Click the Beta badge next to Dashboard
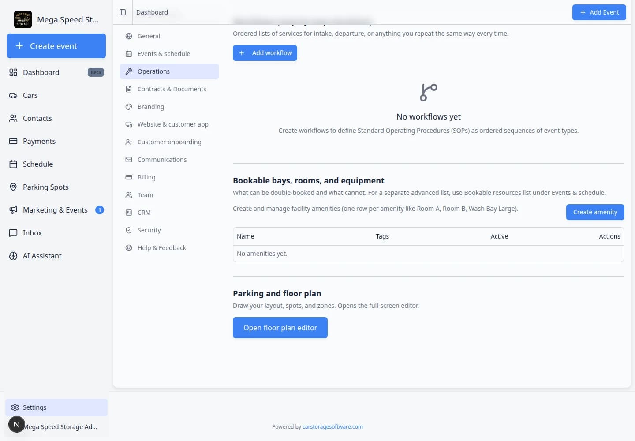 [96, 72]
